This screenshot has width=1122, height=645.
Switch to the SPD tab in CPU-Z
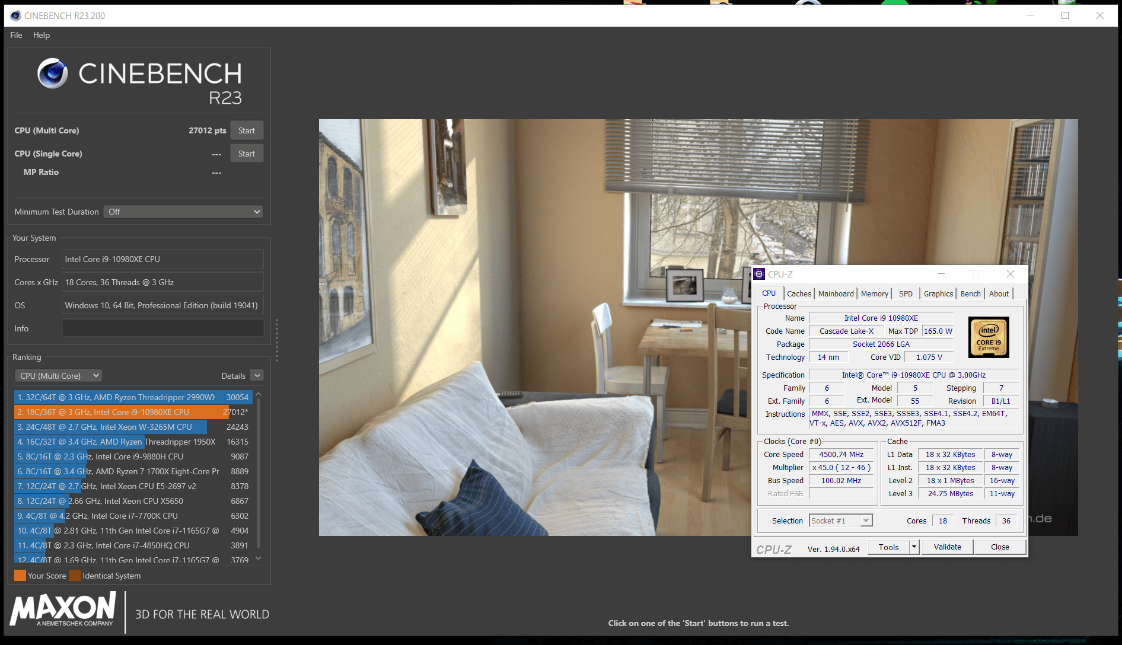coord(906,293)
